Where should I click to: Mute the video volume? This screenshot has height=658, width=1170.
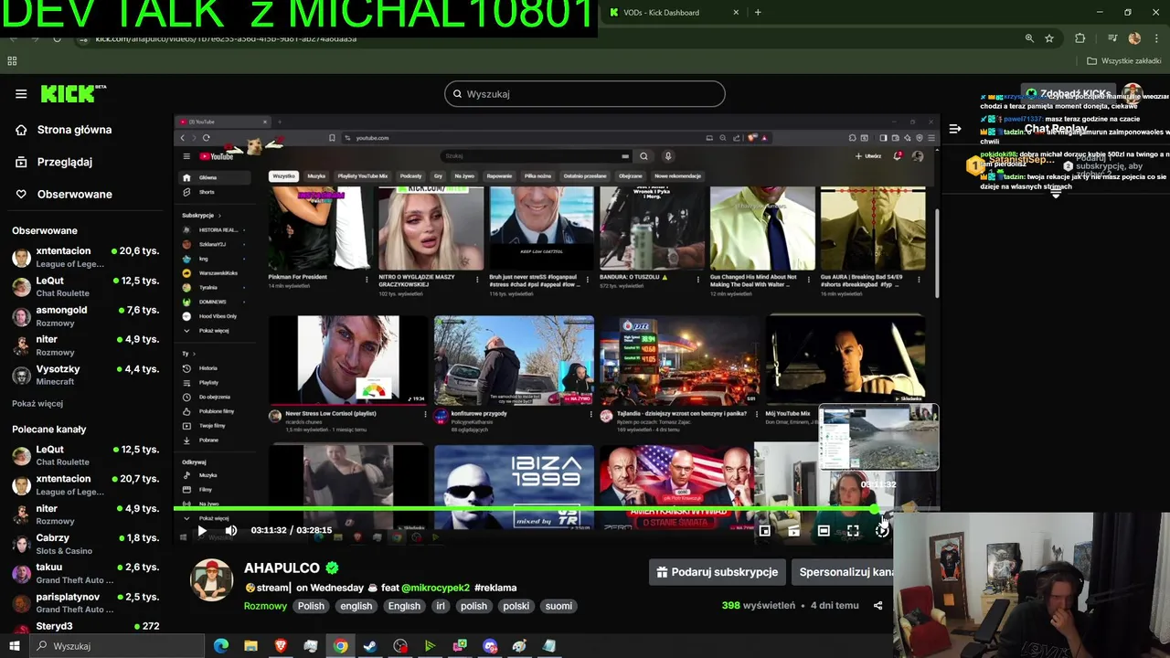click(230, 530)
